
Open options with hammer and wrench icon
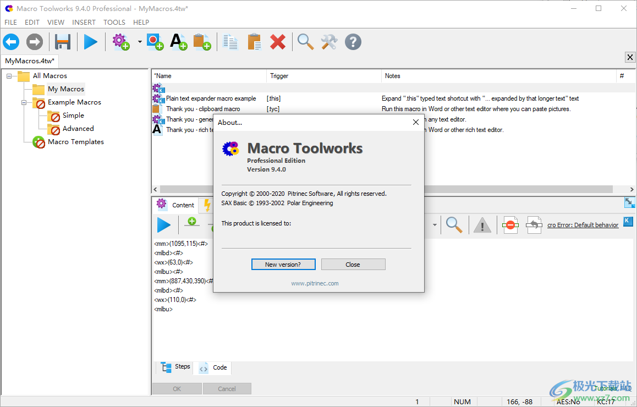329,42
